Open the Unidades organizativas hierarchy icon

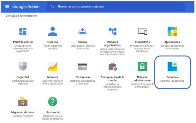(112, 31)
